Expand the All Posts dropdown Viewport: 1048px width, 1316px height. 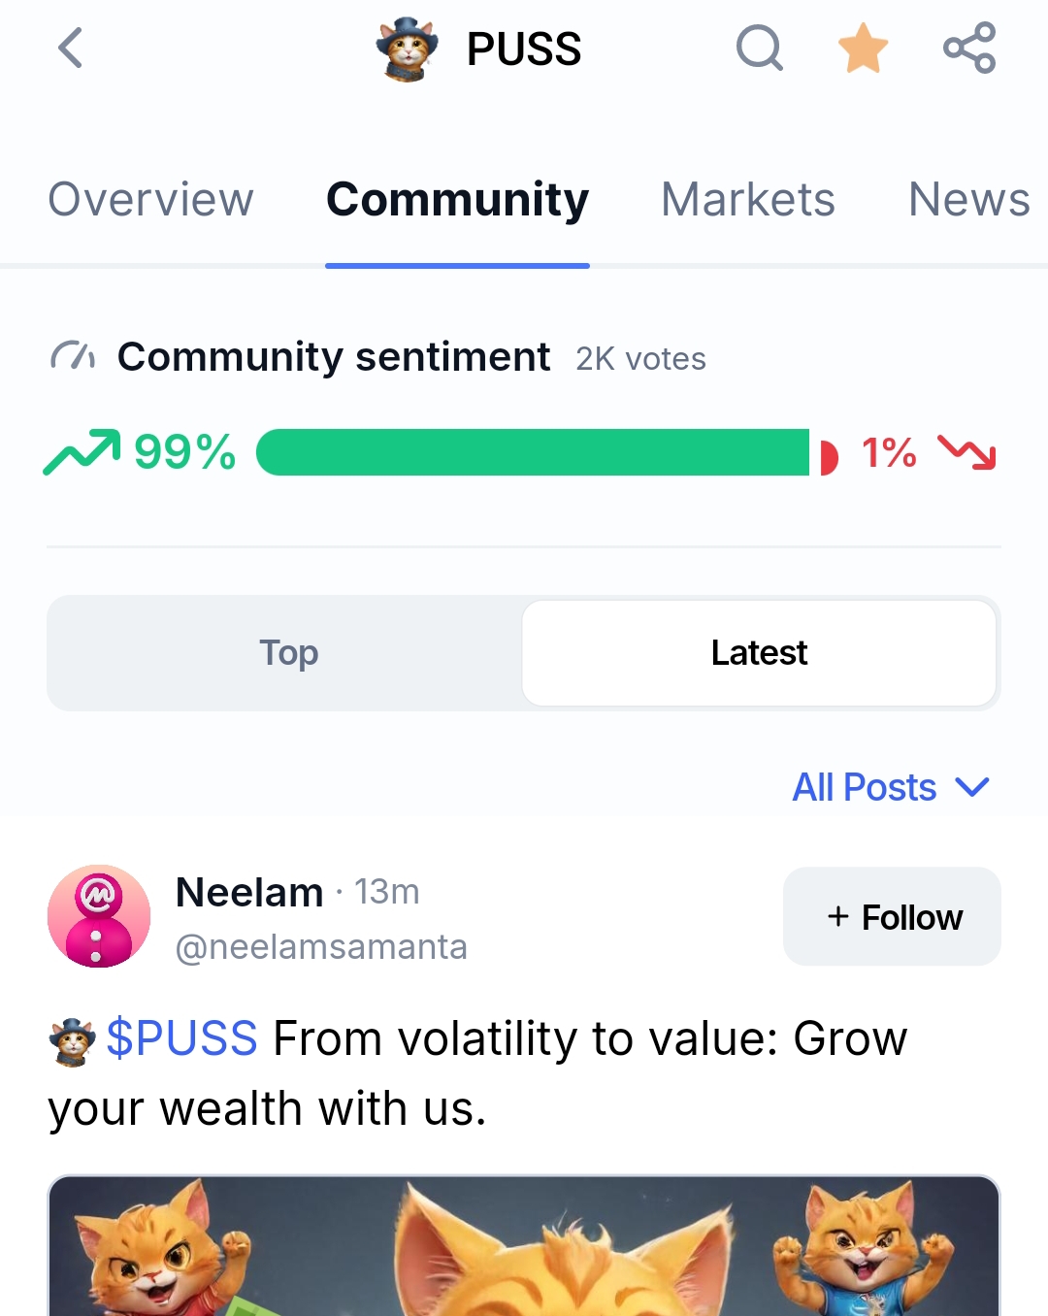(891, 787)
